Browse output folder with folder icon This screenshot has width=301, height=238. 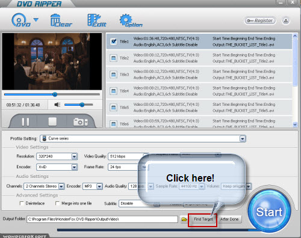(184, 219)
